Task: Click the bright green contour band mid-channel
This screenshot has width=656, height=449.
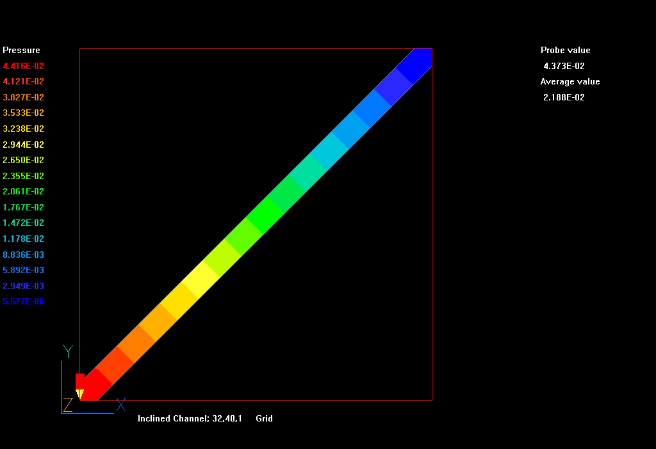Action: [x=265, y=215]
